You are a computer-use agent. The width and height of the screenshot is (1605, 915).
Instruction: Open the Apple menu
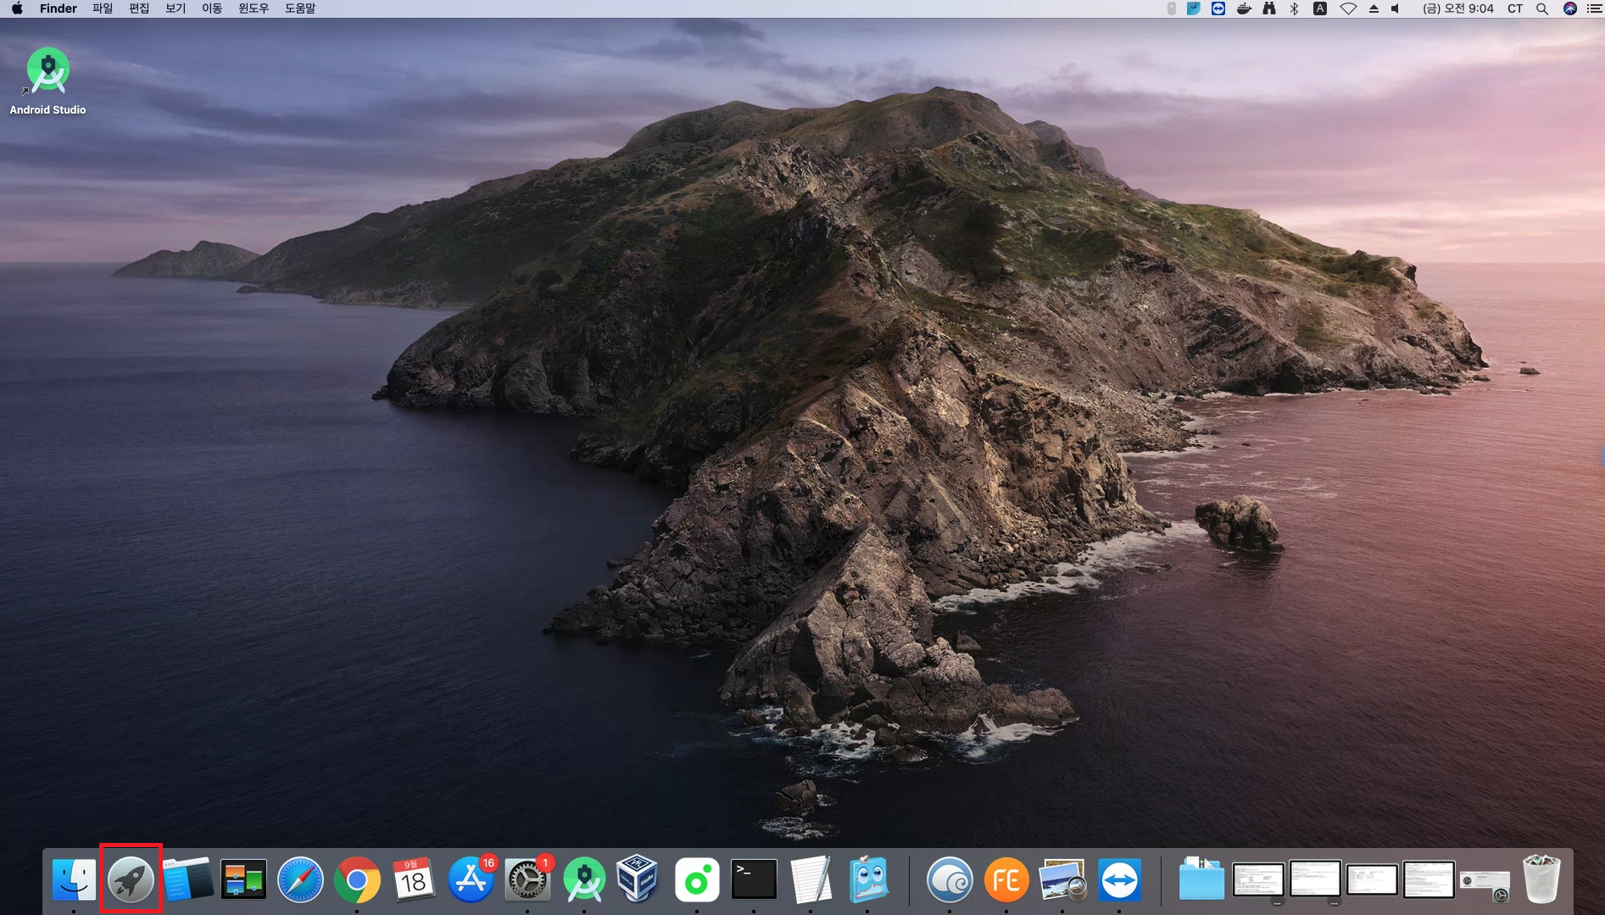pyautogui.click(x=17, y=8)
